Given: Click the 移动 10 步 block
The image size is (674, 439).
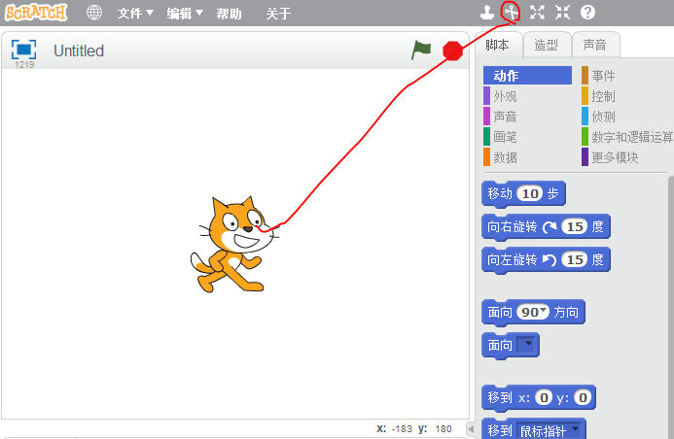Looking at the screenshot, I should [523, 194].
